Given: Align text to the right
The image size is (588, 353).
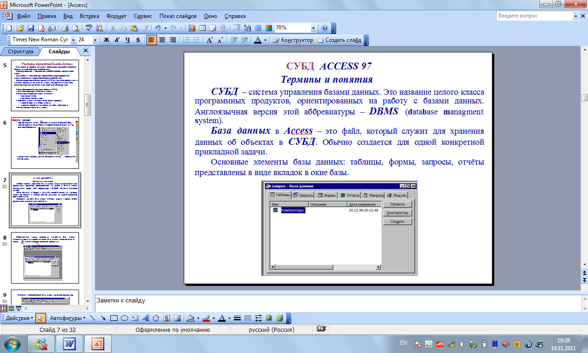Looking at the screenshot, I should pyautogui.click(x=173, y=40).
